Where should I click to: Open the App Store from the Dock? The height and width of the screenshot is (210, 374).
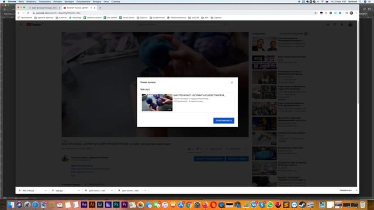click(181, 205)
